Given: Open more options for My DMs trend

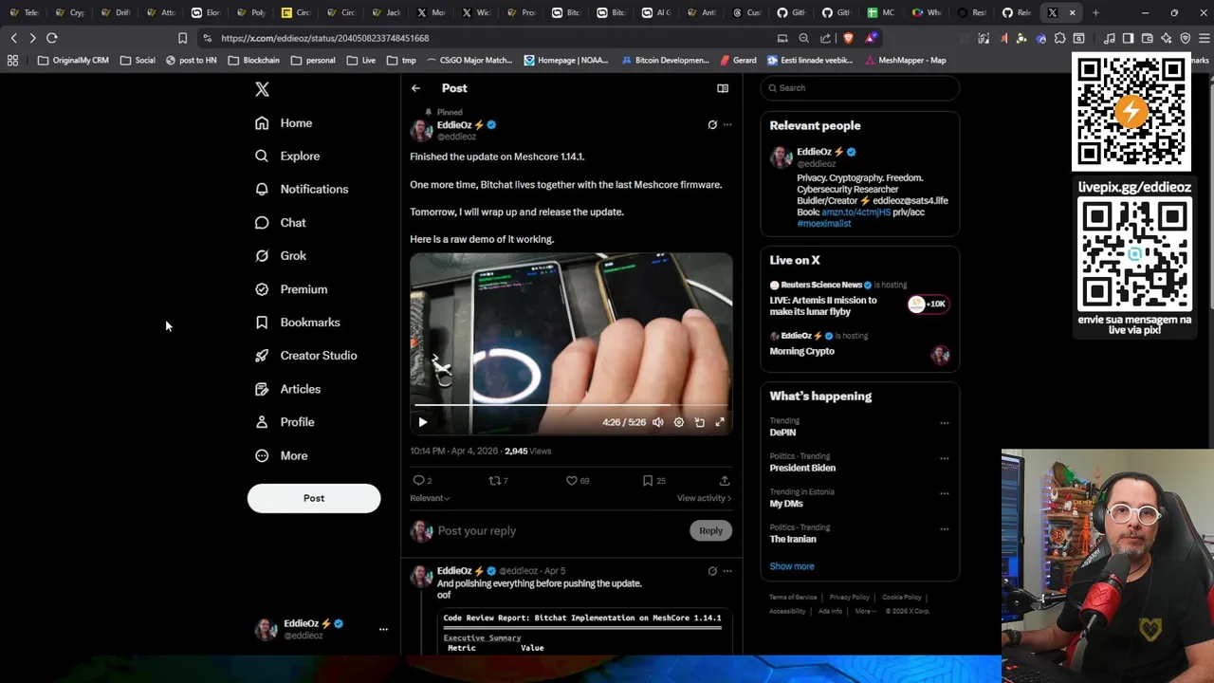Looking at the screenshot, I should click(944, 493).
